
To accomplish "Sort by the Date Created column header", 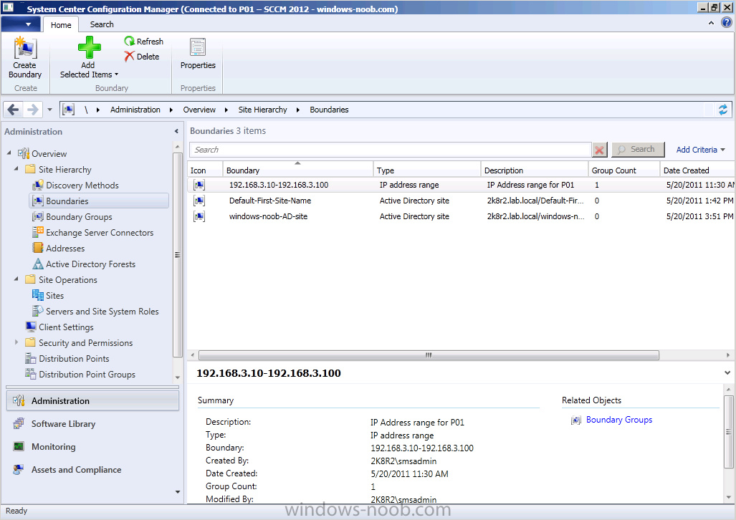I will [x=697, y=170].
